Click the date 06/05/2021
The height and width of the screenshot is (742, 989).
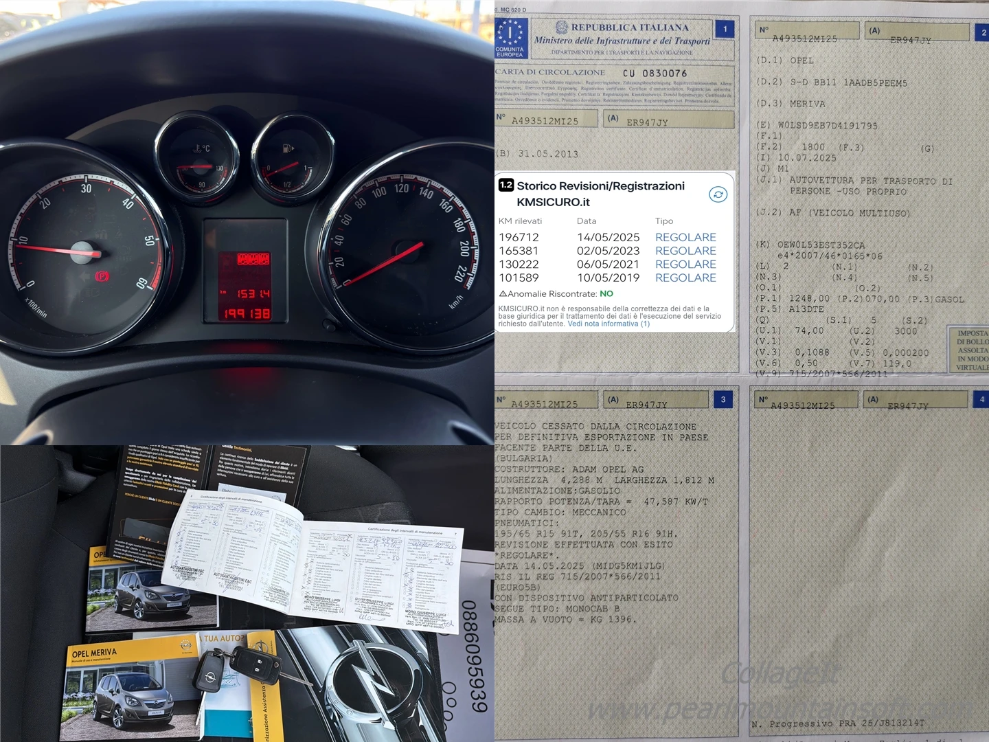608,265
